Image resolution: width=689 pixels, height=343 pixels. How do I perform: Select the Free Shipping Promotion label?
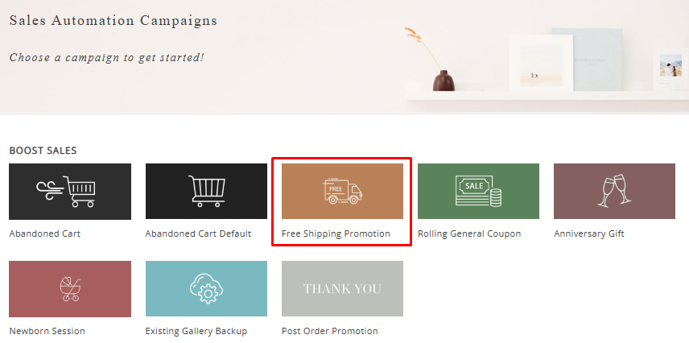click(336, 233)
